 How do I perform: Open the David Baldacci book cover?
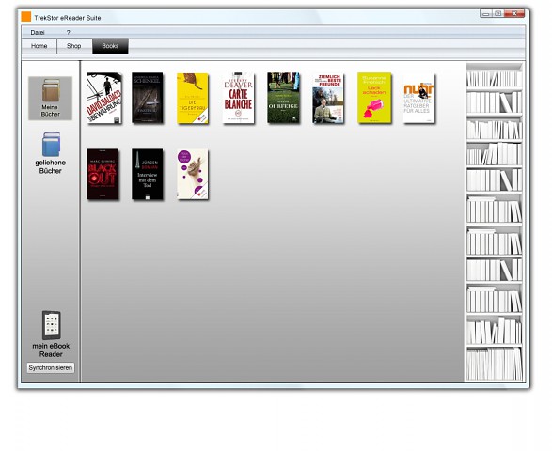(103, 98)
